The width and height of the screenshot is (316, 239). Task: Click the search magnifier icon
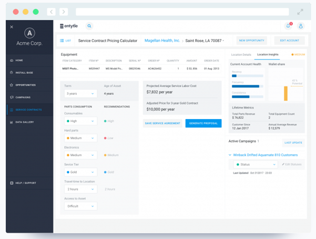89,26
